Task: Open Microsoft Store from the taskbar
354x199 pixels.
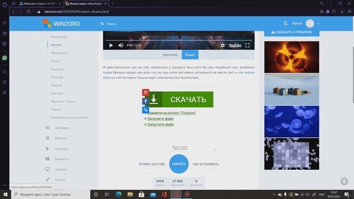Action: [142, 194]
